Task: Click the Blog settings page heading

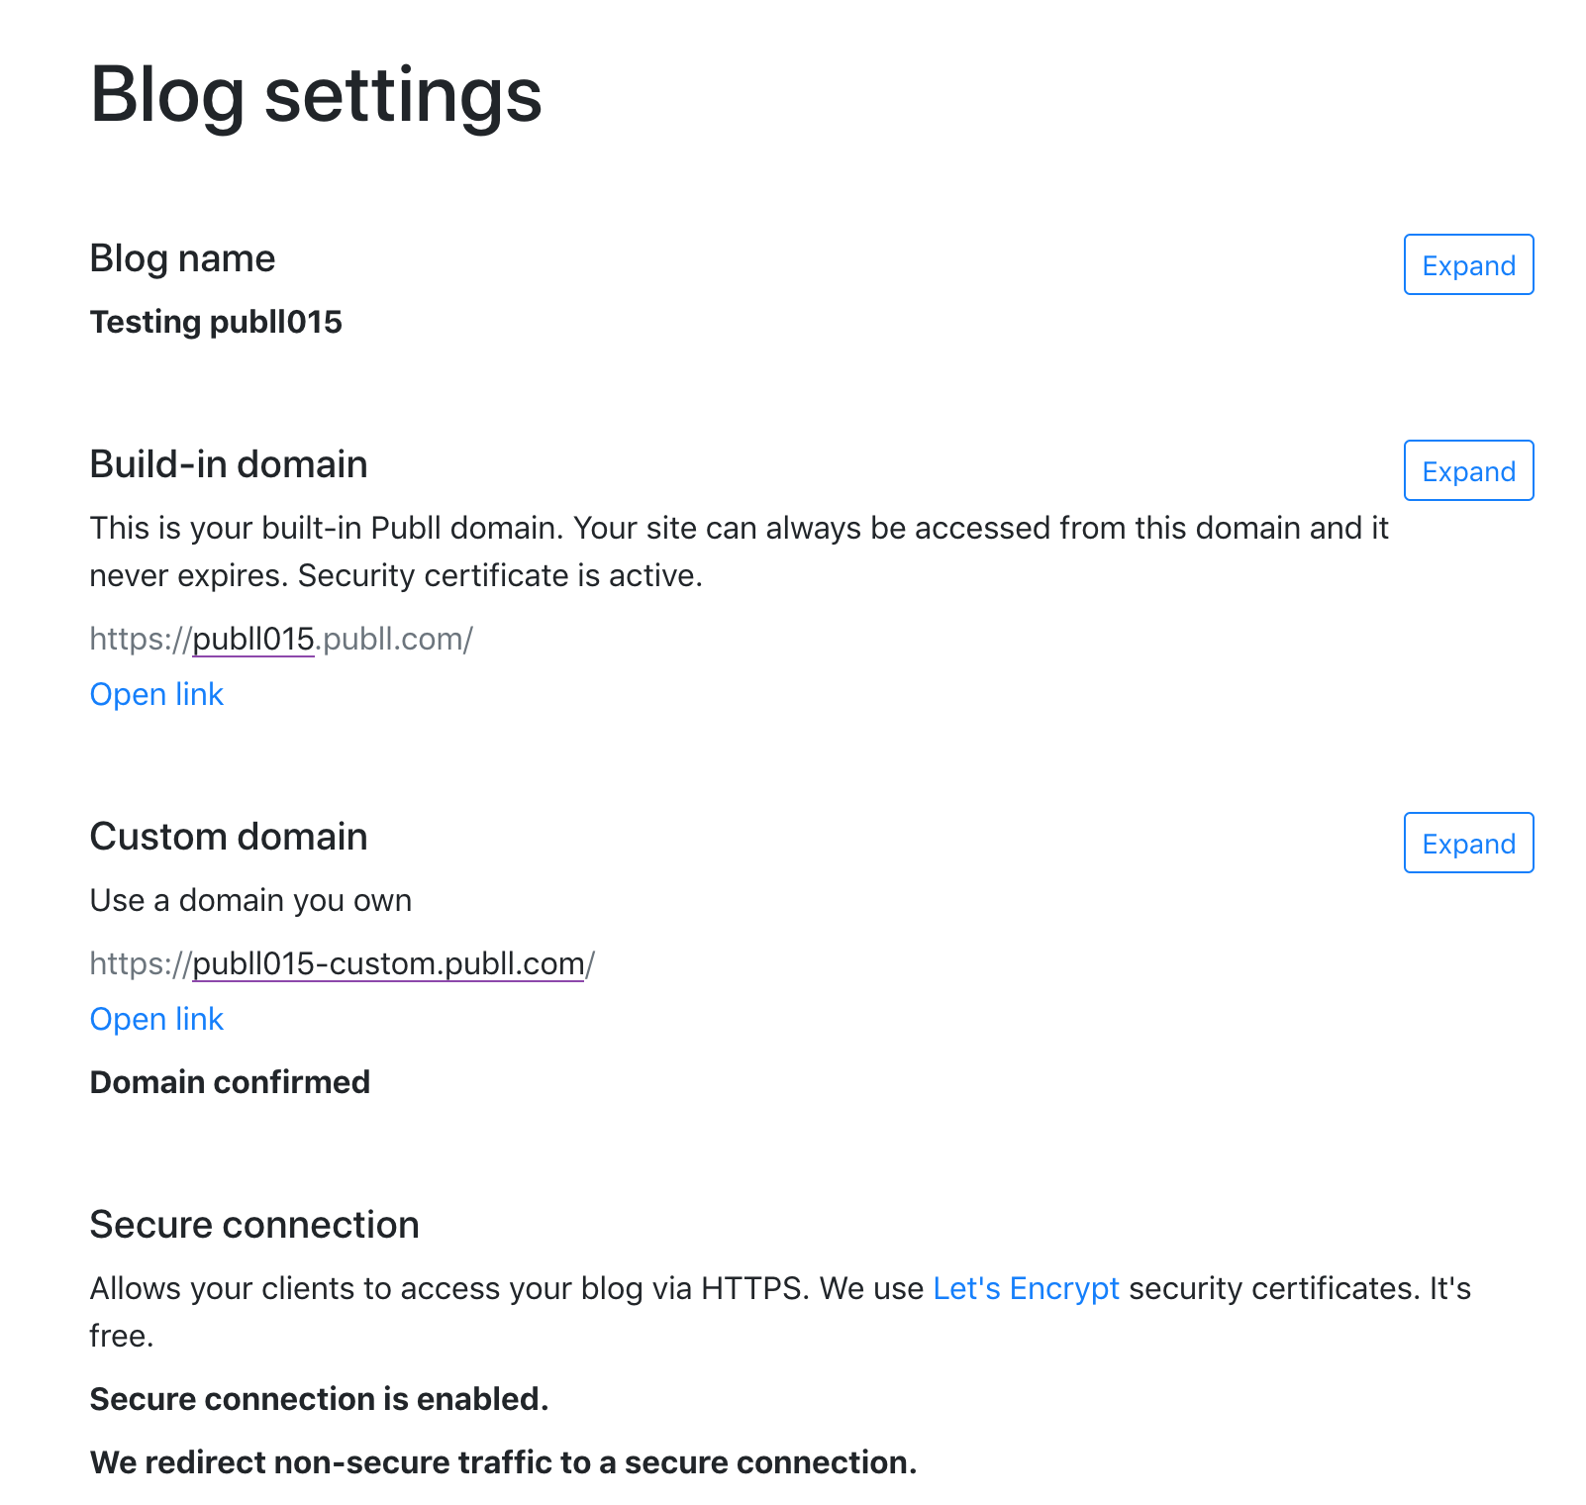Action: [316, 96]
